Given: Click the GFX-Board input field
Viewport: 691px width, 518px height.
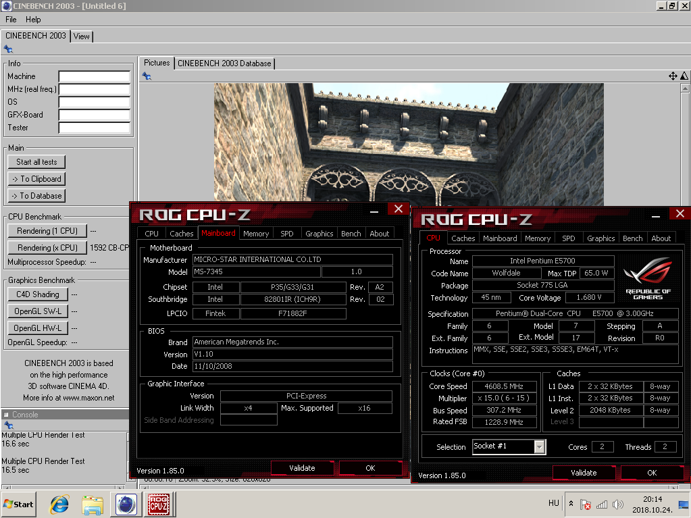Looking at the screenshot, I should [x=95, y=115].
